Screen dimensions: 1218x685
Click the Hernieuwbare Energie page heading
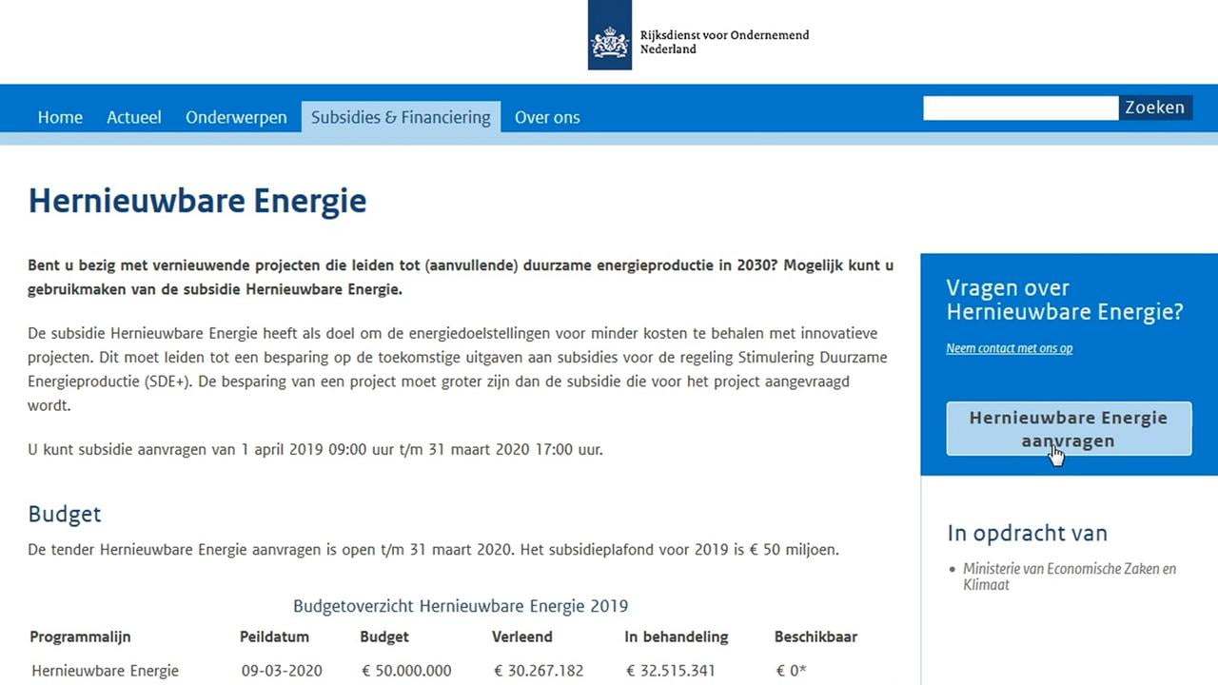click(197, 201)
